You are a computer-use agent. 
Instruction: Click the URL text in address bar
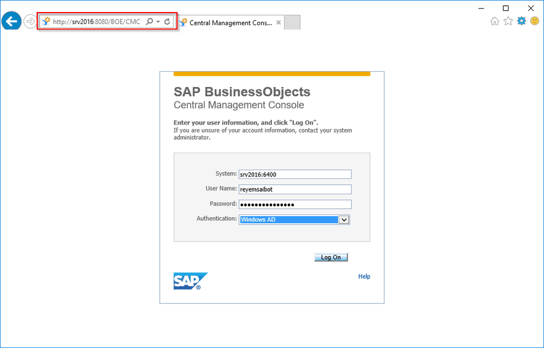coord(96,22)
